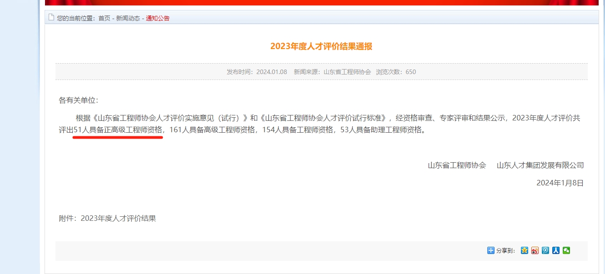
Task: Click underlined text 51人具备正高级工程师资格
Action: click(x=118, y=130)
